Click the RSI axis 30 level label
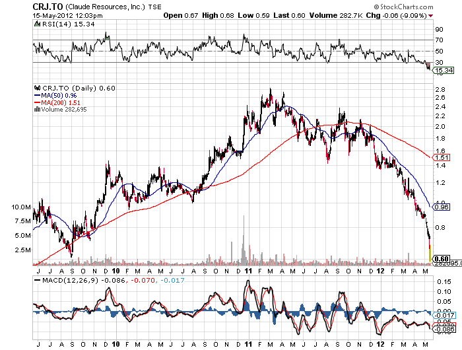Screen dimensions: 462x350 tap(439, 62)
